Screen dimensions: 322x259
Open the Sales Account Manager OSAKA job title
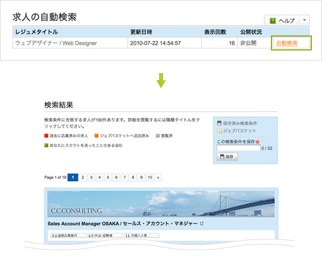tap(122, 224)
